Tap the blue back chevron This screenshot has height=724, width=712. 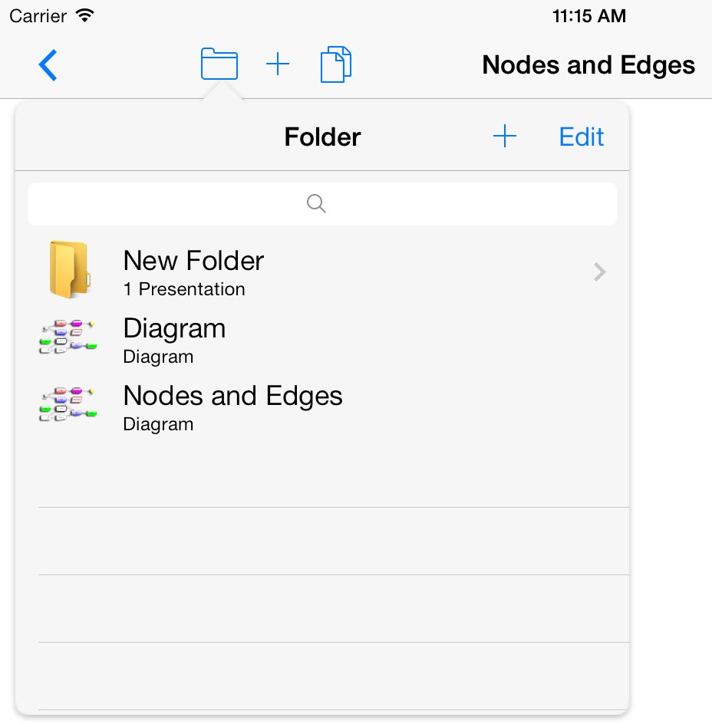click(x=48, y=65)
